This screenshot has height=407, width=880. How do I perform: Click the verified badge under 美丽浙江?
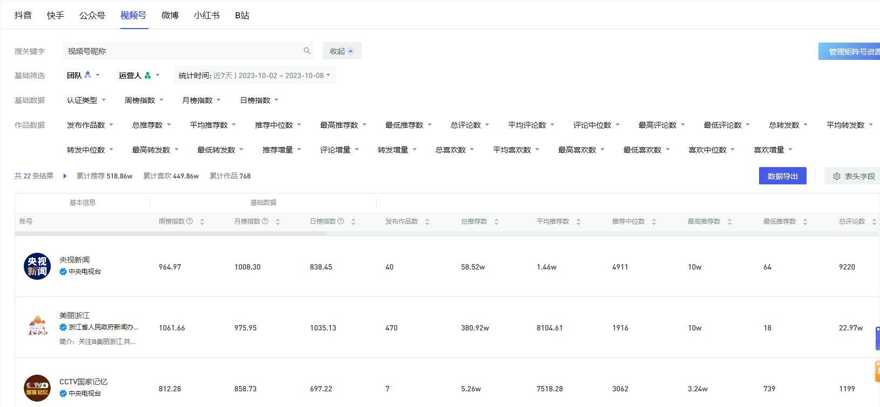point(63,327)
